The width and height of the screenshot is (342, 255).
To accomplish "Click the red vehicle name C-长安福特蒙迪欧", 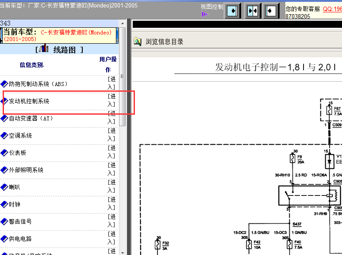I will (x=76, y=32).
